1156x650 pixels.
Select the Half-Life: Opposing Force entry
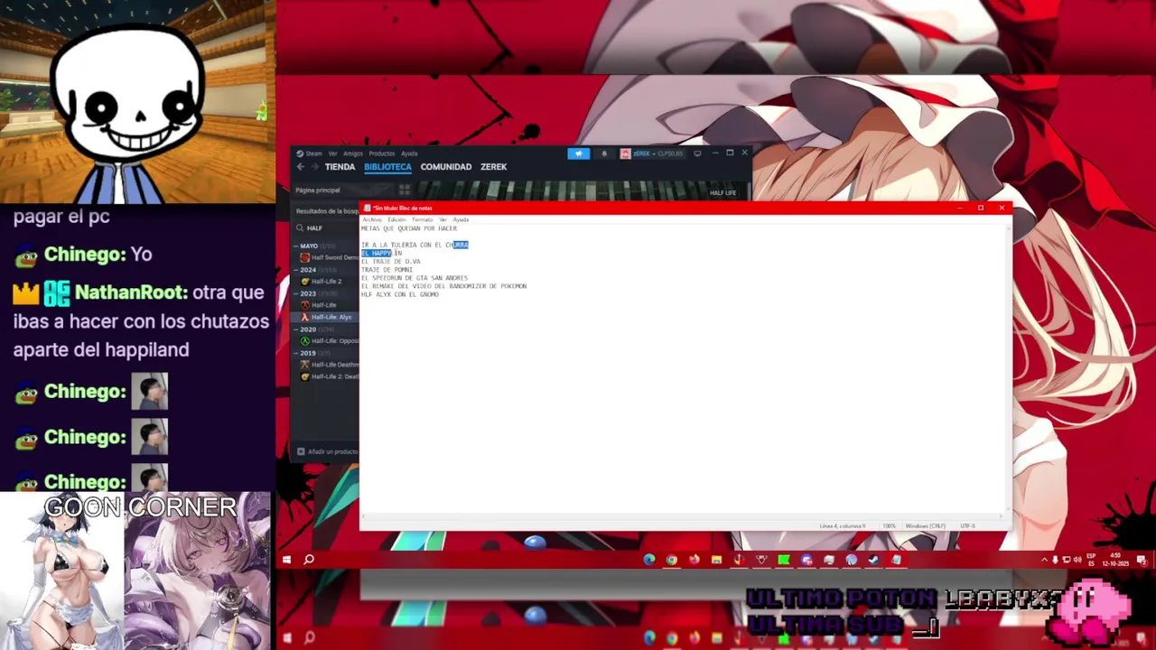click(335, 341)
